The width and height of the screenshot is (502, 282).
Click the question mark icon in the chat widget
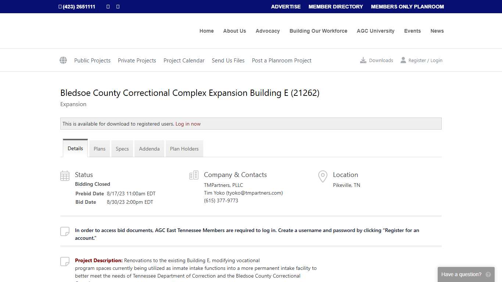(488, 274)
